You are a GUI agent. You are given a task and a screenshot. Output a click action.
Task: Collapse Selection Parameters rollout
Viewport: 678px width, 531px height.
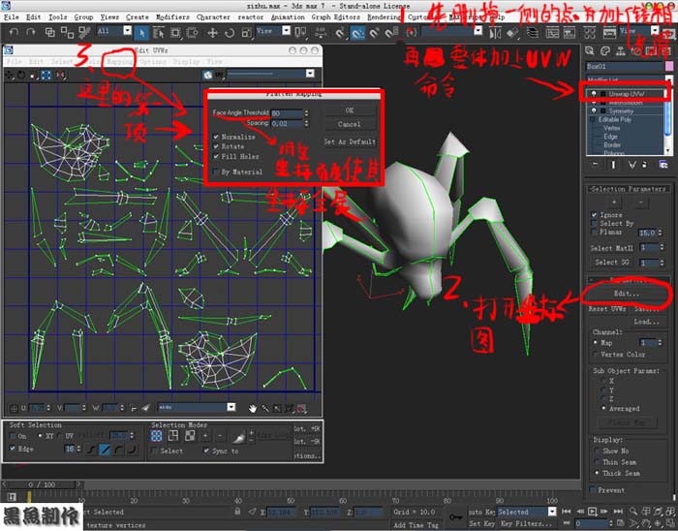tap(628, 189)
